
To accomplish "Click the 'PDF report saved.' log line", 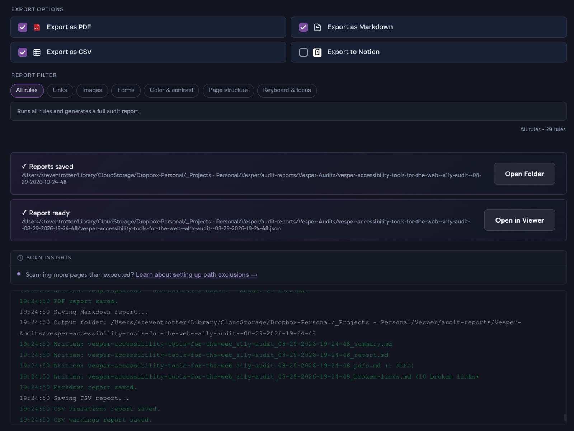I will point(69,301).
